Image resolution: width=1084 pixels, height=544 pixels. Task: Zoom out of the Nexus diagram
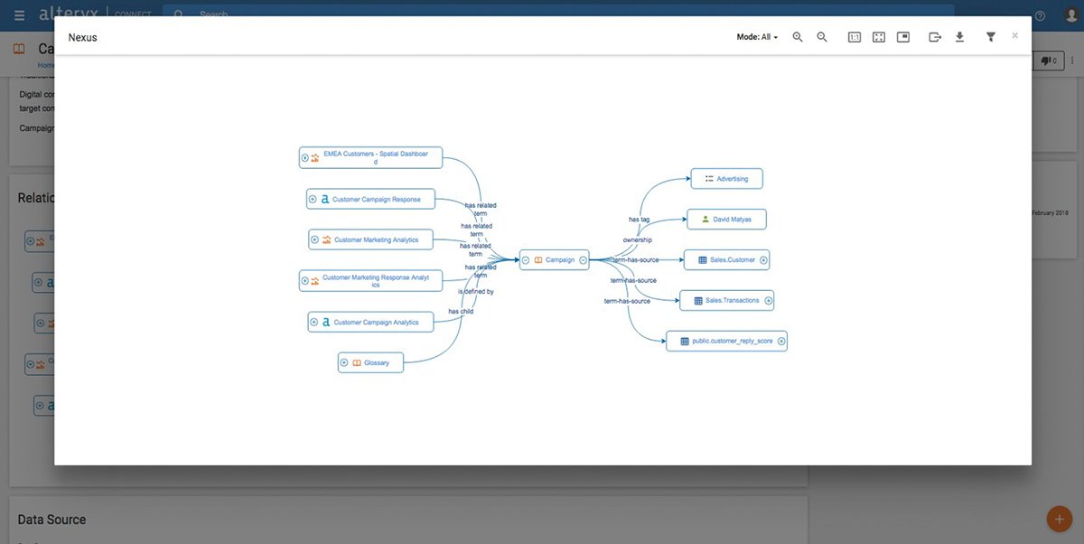pos(821,37)
